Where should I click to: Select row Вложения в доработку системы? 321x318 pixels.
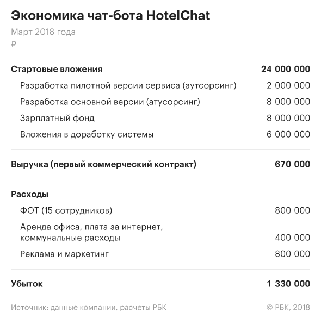pyautogui.click(x=160, y=135)
